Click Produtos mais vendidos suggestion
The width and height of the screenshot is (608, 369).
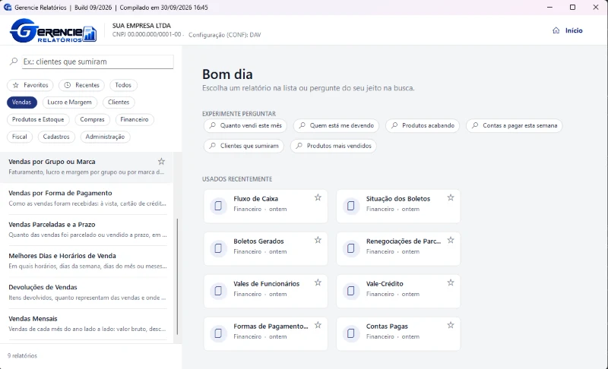(x=334, y=146)
